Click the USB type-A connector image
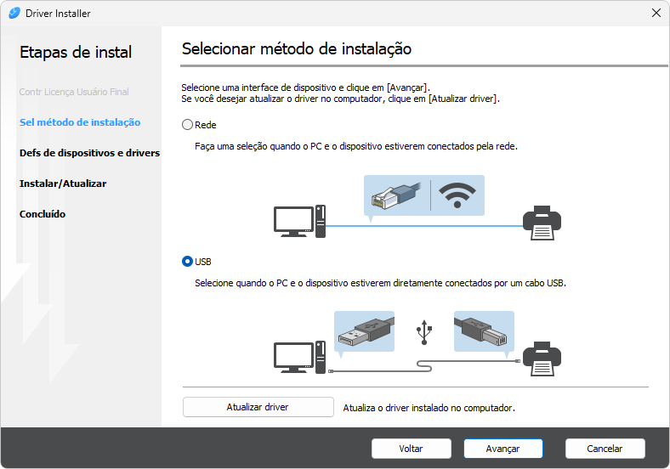The height and width of the screenshot is (469, 670). point(365,331)
